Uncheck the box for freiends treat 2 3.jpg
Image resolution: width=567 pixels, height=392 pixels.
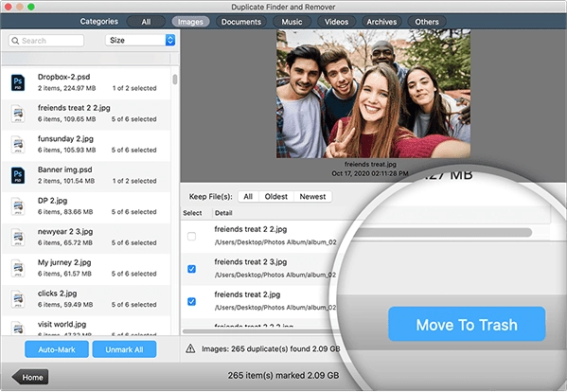click(x=191, y=269)
